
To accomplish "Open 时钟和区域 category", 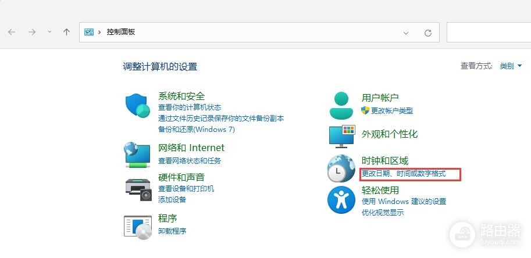I will click(x=385, y=160).
